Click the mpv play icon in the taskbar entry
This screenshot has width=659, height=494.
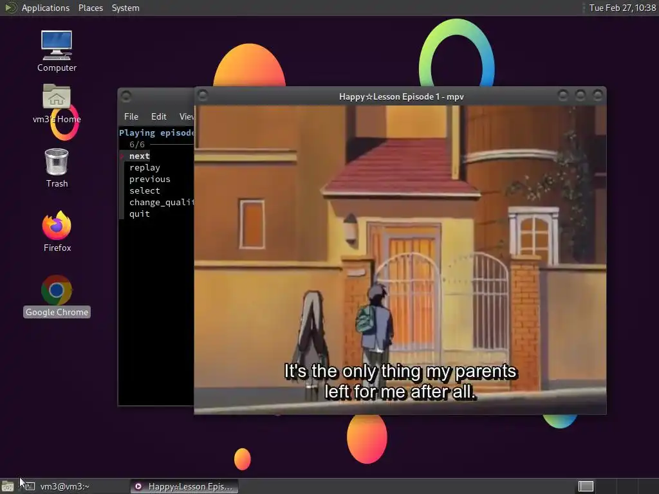click(x=138, y=486)
